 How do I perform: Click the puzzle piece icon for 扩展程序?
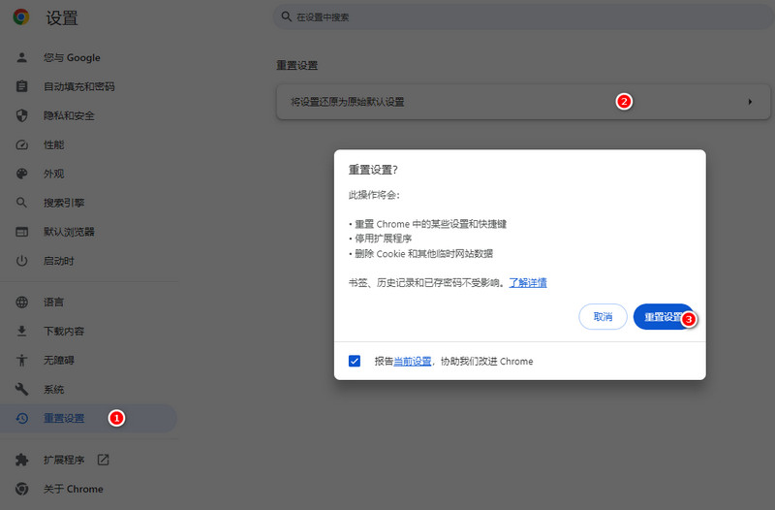pos(21,460)
